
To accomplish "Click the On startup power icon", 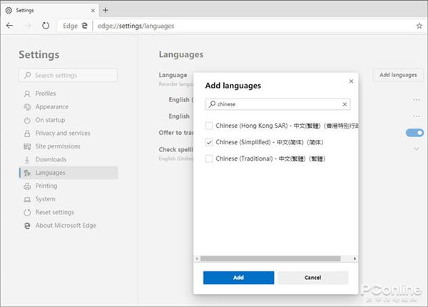I will pyautogui.click(x=27, y=120).
